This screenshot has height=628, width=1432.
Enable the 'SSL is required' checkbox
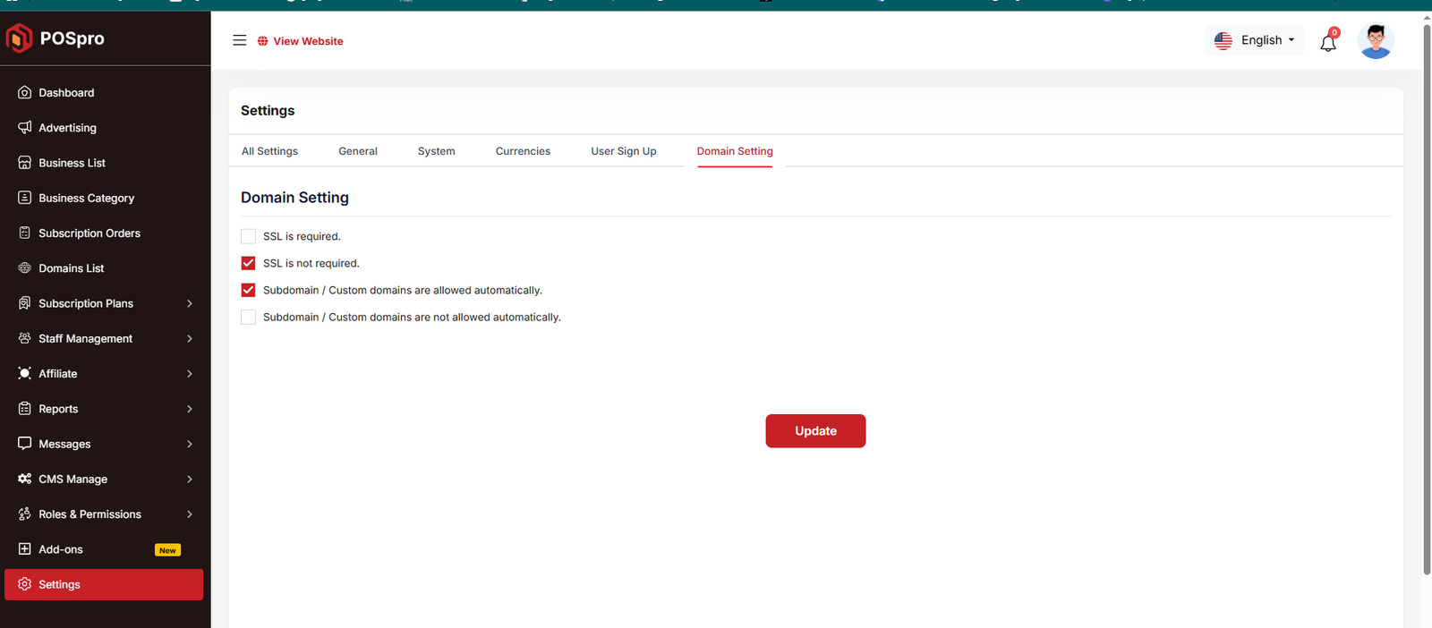[x=248, y=236]
